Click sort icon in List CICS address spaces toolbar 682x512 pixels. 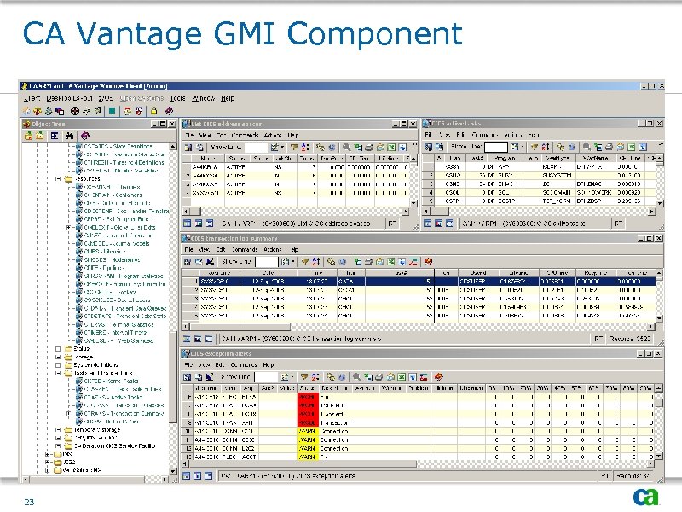[305, 147]
